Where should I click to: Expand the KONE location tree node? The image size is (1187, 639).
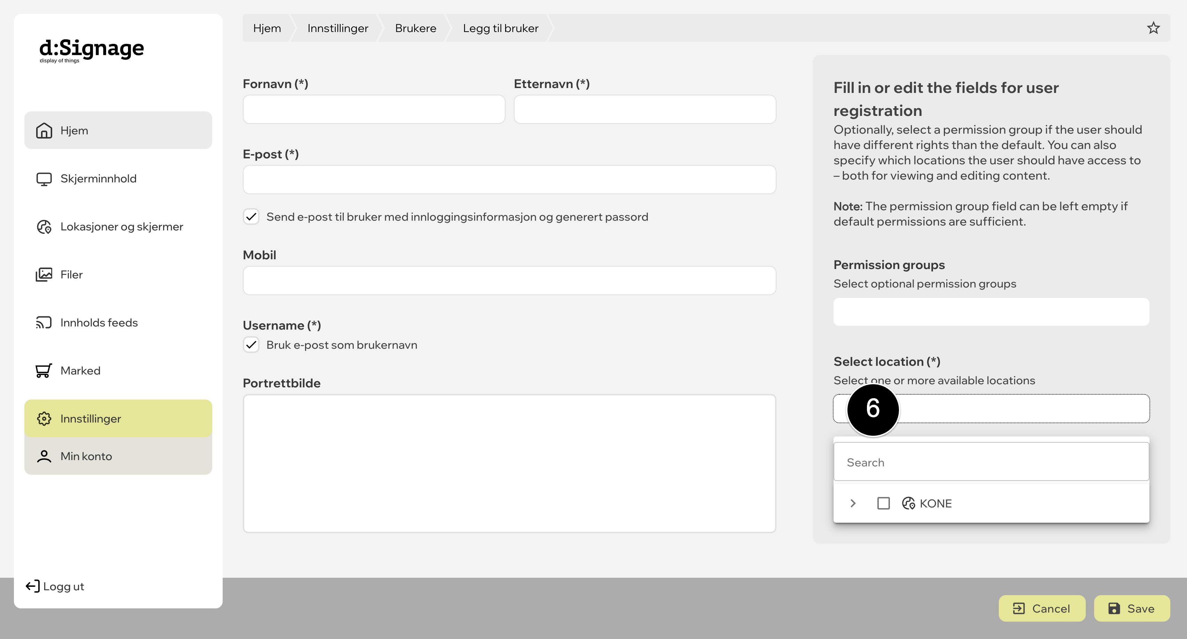pos(853,504)
